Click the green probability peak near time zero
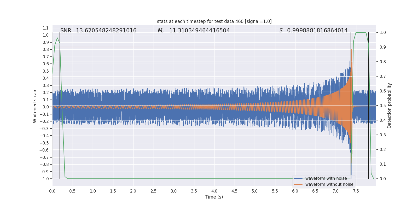 point(57,38)
